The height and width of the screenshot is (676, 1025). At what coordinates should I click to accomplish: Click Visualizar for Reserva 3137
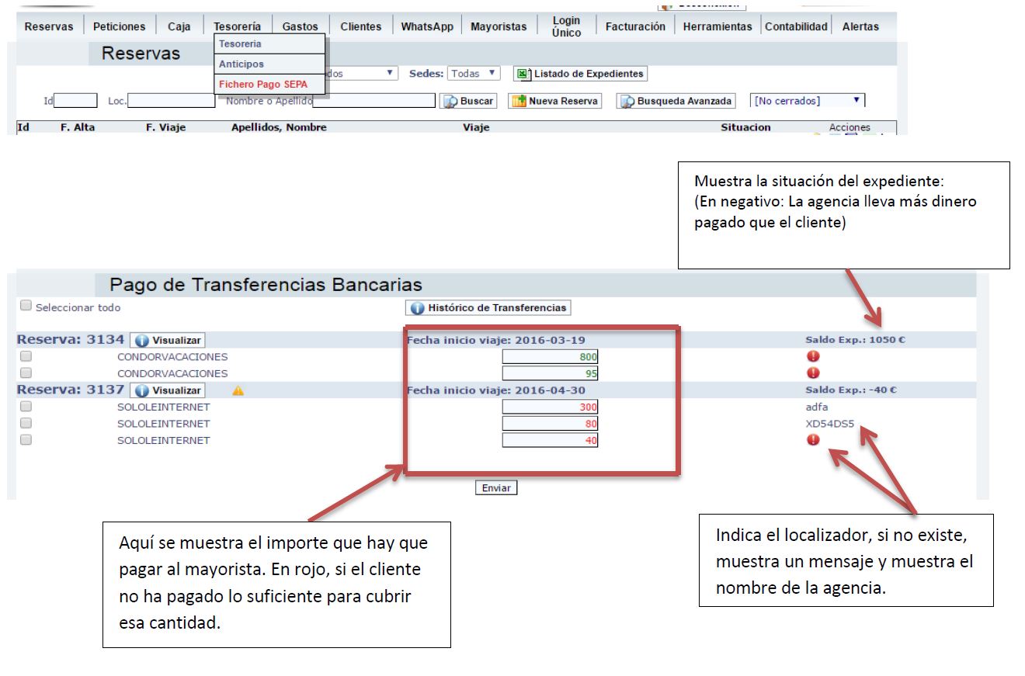(x=168, y=390)
